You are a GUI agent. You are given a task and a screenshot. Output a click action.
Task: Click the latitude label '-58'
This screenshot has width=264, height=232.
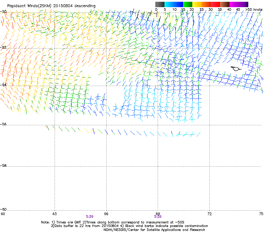tap(3, 166)
